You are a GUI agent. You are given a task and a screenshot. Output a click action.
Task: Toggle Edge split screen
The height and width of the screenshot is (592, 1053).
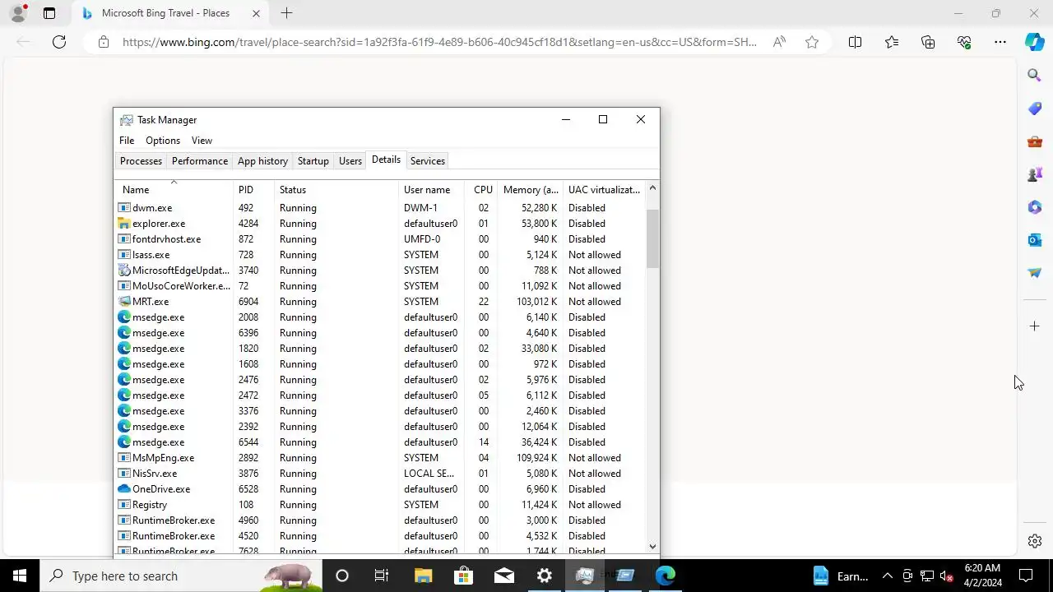coord(855,42)
